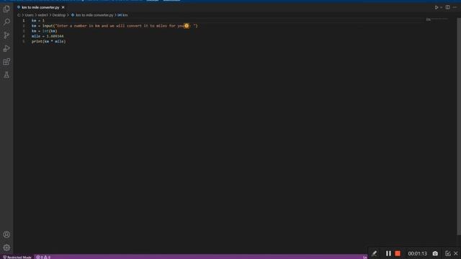Click the input prompt string on line 2
This screenshot has height=259, width=461.
(125, 26)
